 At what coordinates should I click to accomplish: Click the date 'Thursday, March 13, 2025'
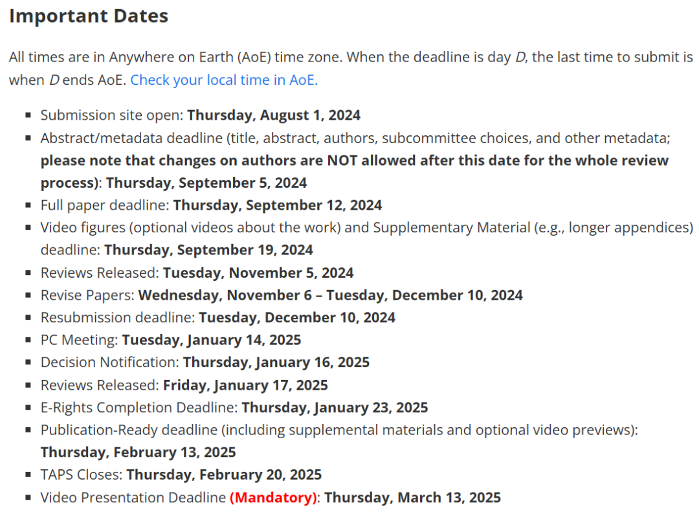413,497
